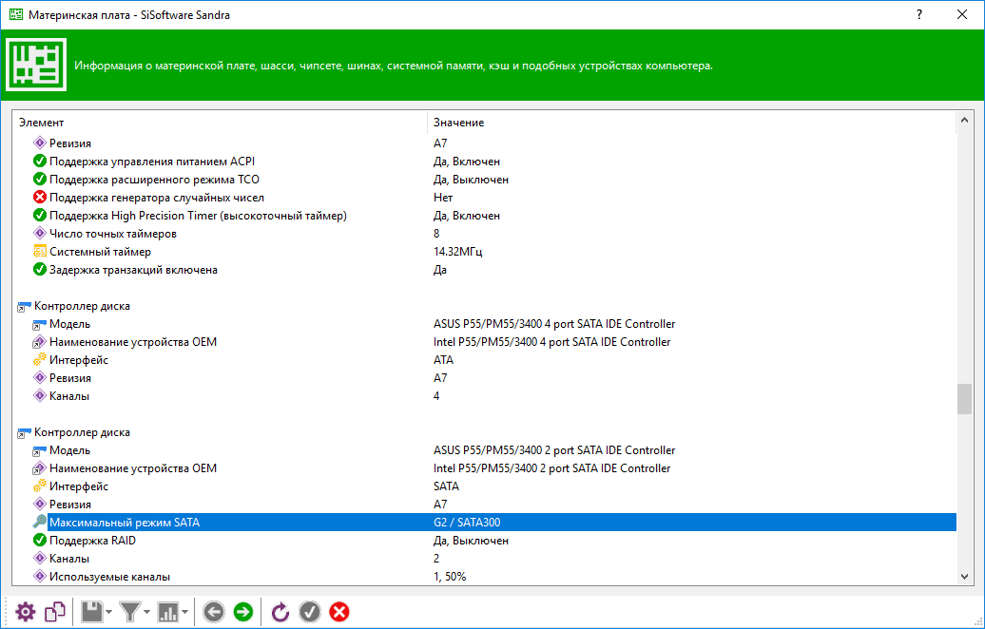Screen dimensions: 985x629
Task: Open the dropdown arrow next to filter funnel
Action: click(147, 612)
